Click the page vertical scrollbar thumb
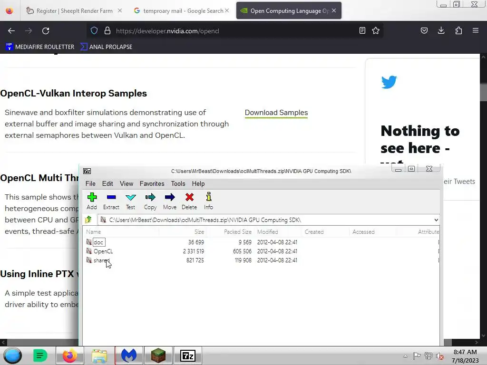 point(483,92)
